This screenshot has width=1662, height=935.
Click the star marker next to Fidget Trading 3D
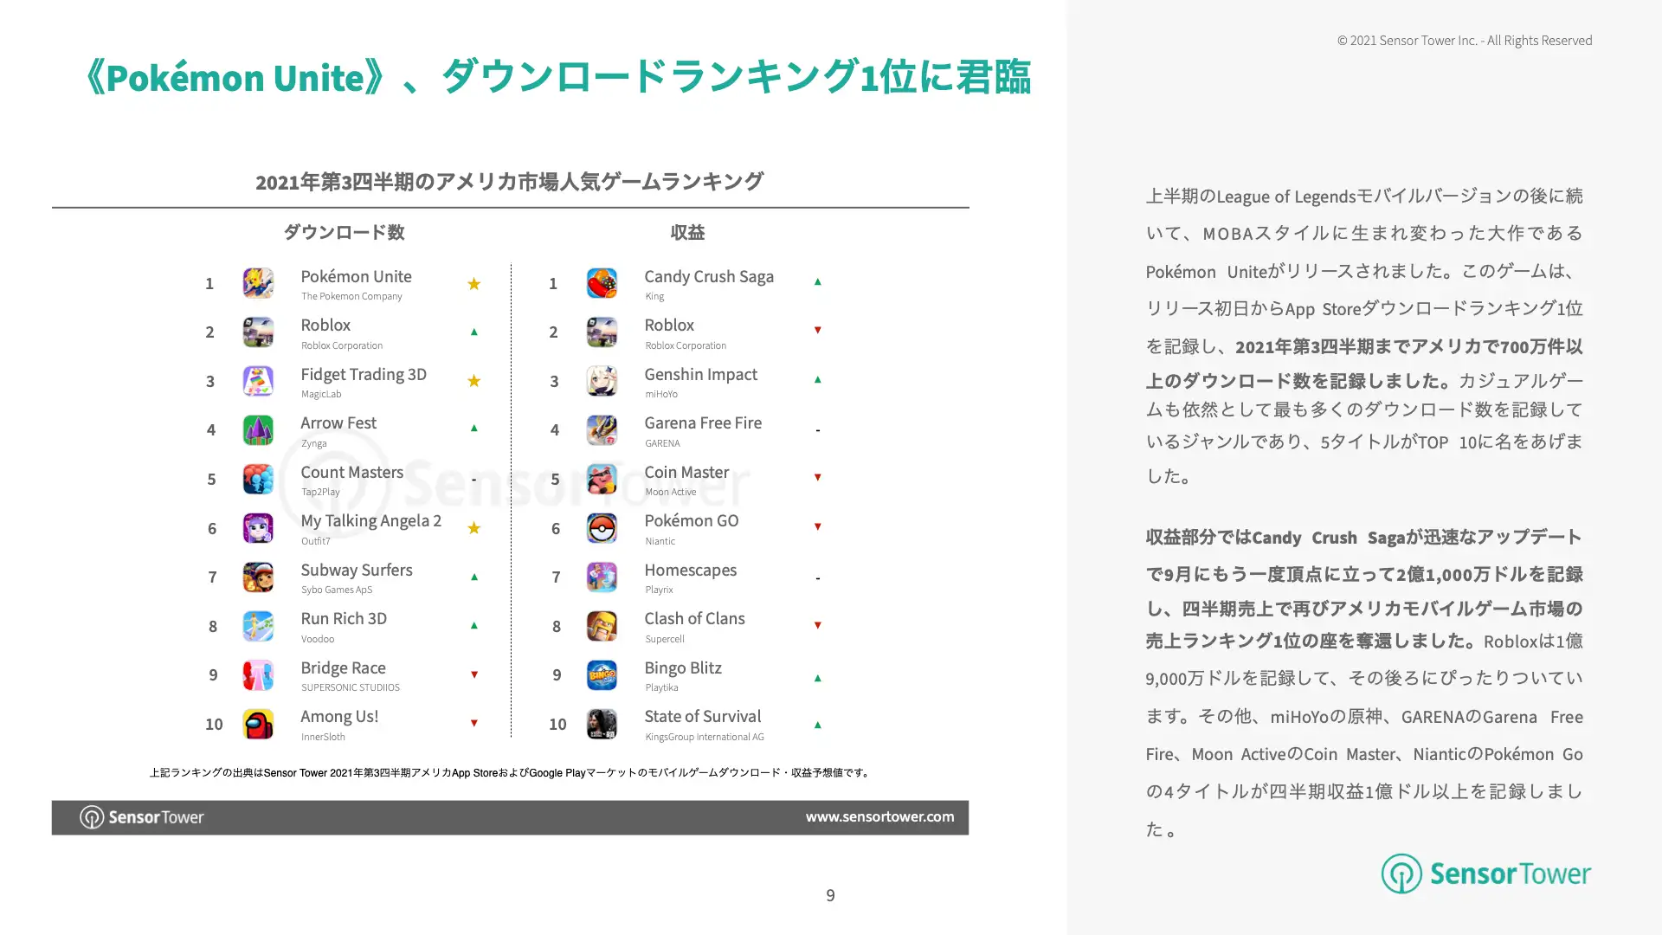coord(473,381)
